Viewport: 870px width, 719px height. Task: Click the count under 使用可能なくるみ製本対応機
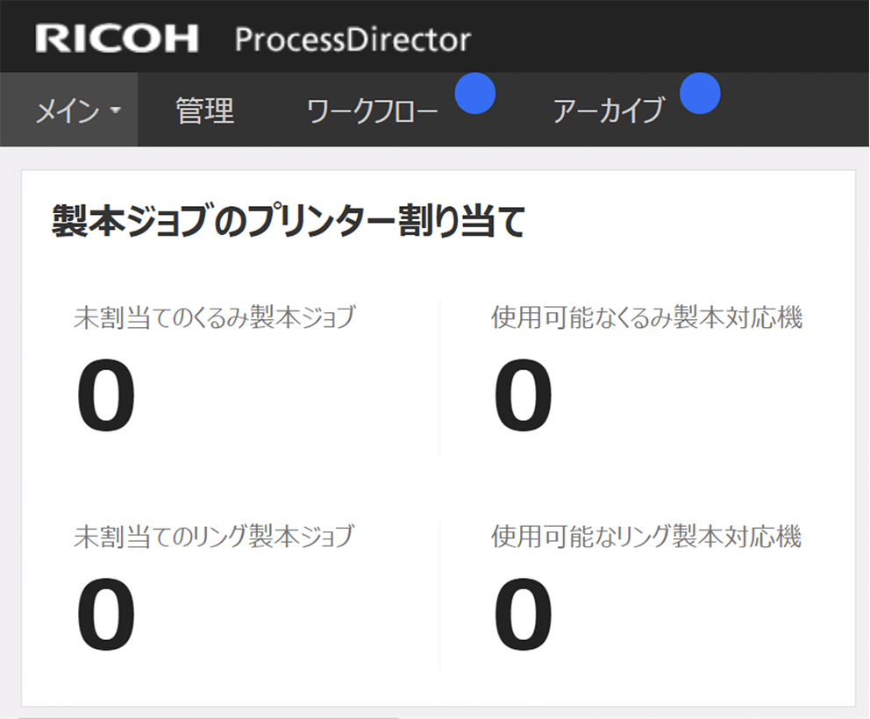pyautogui.click(x=523, y=396)
